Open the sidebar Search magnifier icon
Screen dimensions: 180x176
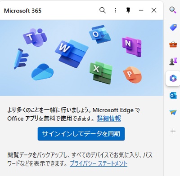point(173,10)
